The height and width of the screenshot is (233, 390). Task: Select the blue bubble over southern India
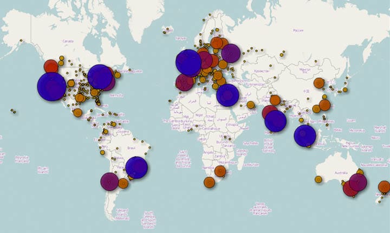[275, 121]
